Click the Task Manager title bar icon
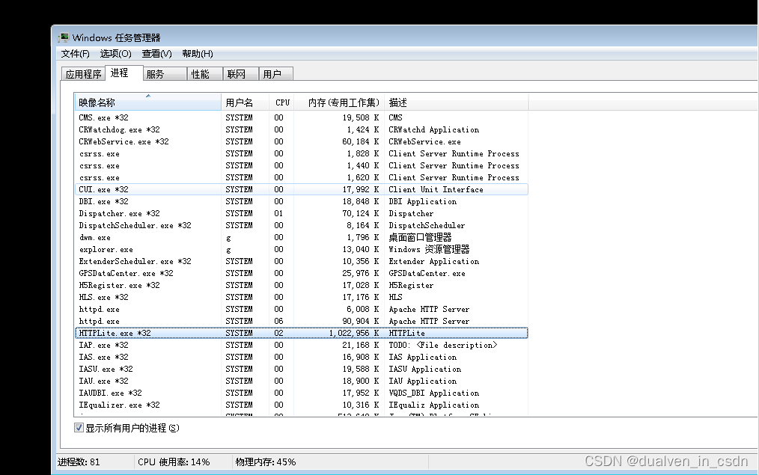The image size is (759, 475). pos(64,37)
